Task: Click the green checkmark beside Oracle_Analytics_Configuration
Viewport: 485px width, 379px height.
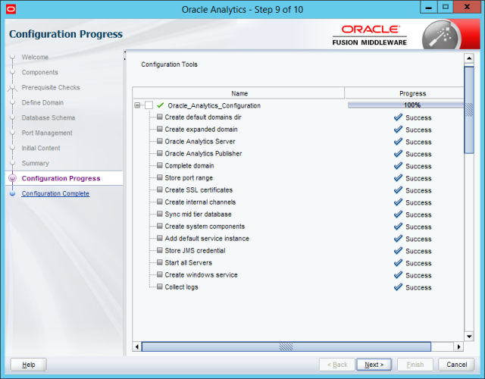Action: (160, 105)
